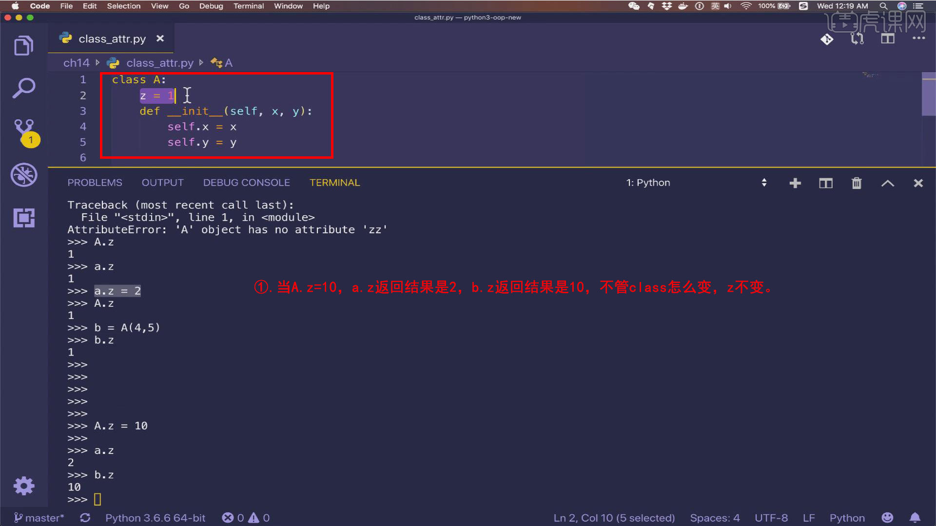
Task: Open the Search sidebar icon
Action: (x=23, y=88)
